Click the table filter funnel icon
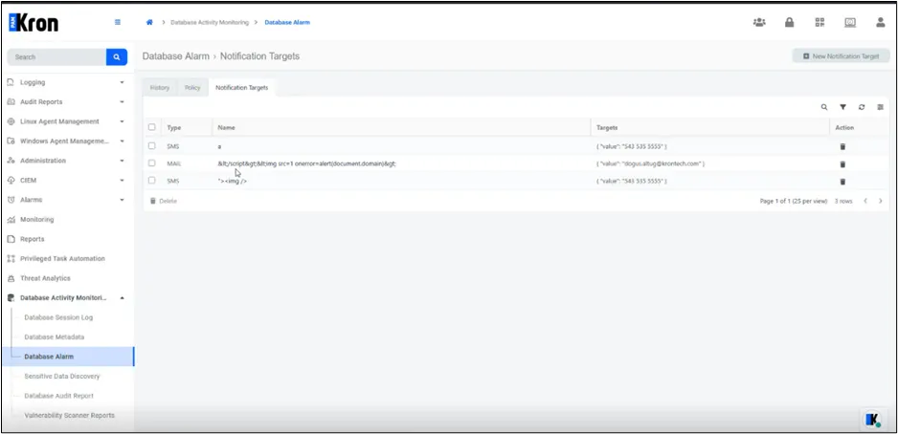898x434 pixels. (843, 107)
